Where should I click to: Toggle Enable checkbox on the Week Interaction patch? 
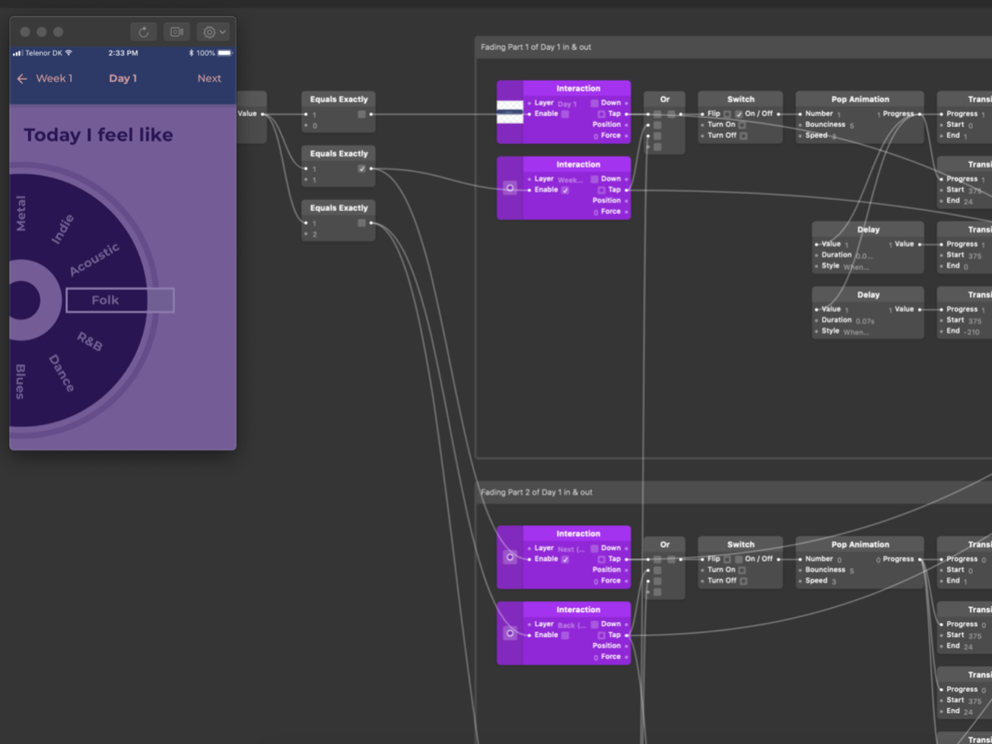tap(565, 190)
